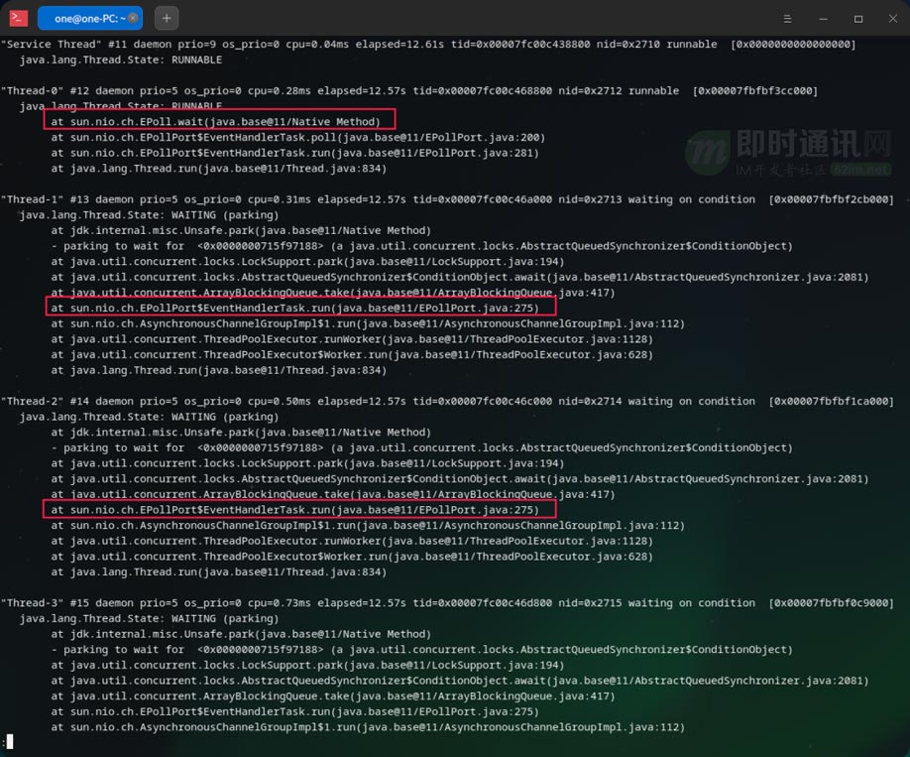Viewport: 910px width, 757px height.
Task: Open a new terminal tab with the plus icon
Action: click(165, 17)
